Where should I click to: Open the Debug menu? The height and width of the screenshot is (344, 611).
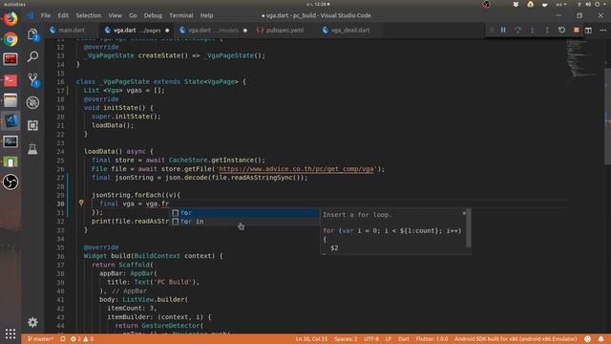point(153,15)
